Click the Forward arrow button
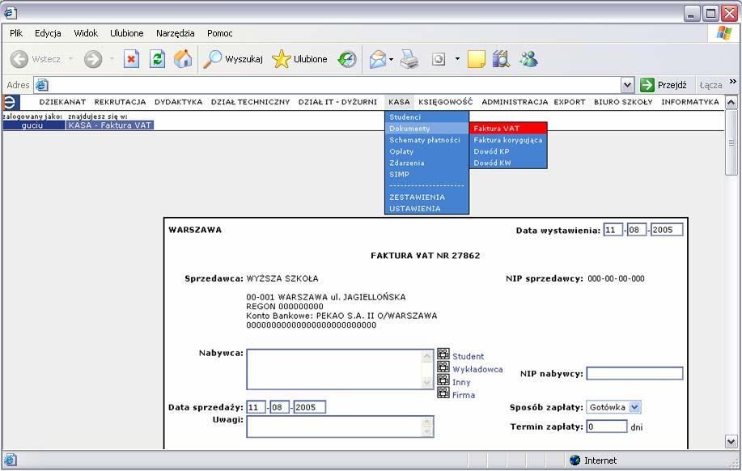The image size is (742, 471). coord(93,59)
